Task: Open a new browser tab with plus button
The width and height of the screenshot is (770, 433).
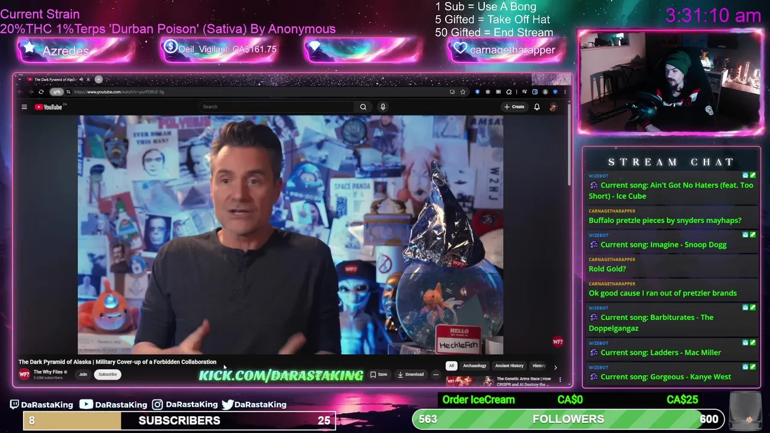Action: point(99,79)
